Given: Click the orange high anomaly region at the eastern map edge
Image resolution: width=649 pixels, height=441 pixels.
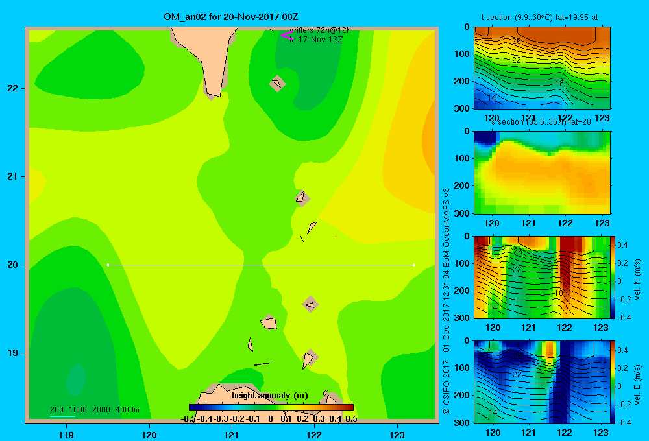Looking at the screenshot, I should (429, 137).
